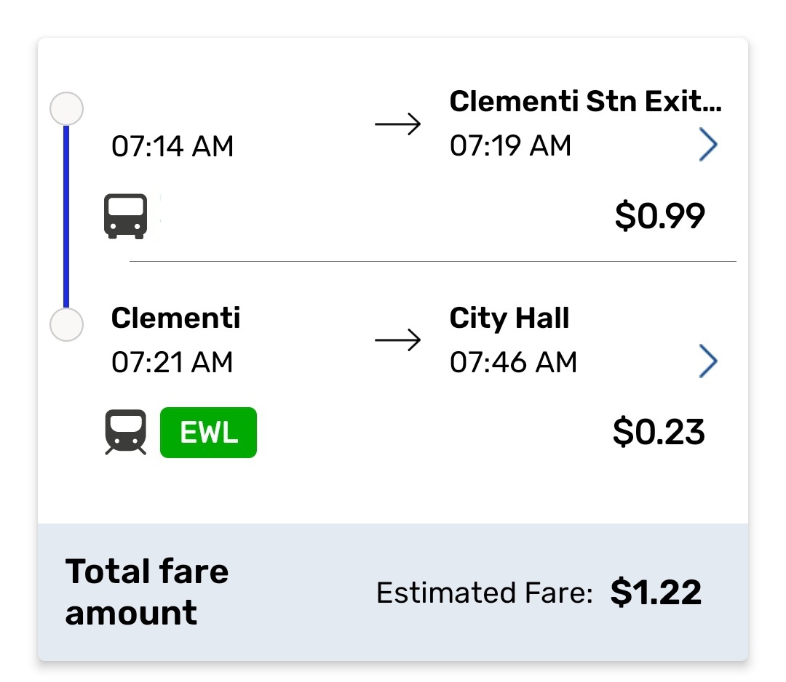
Task: Select the Clementi stop circle marker
Action: (x=66, y=325)
